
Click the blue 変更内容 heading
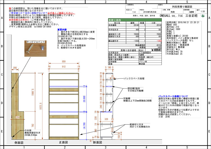(x=62, y=30)
